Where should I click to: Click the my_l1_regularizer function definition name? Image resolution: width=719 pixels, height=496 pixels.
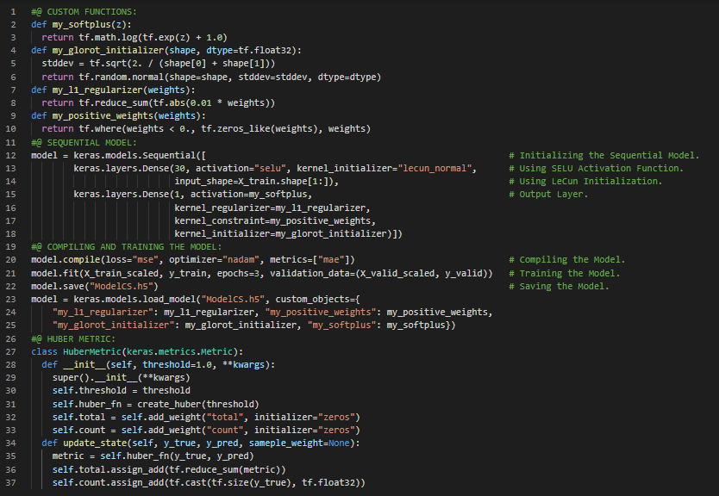(x=101, y=89)
